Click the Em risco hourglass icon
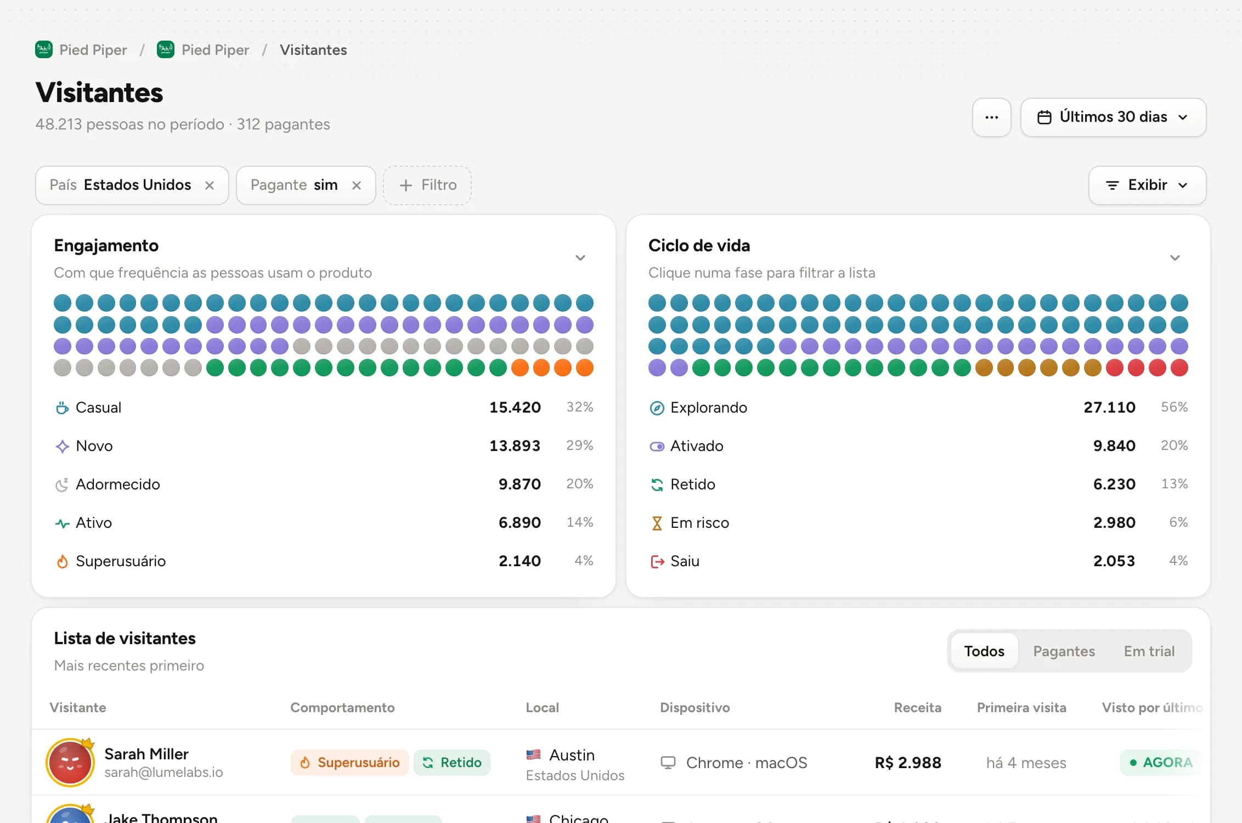The image size is (1242, 823). pos(657,523)
